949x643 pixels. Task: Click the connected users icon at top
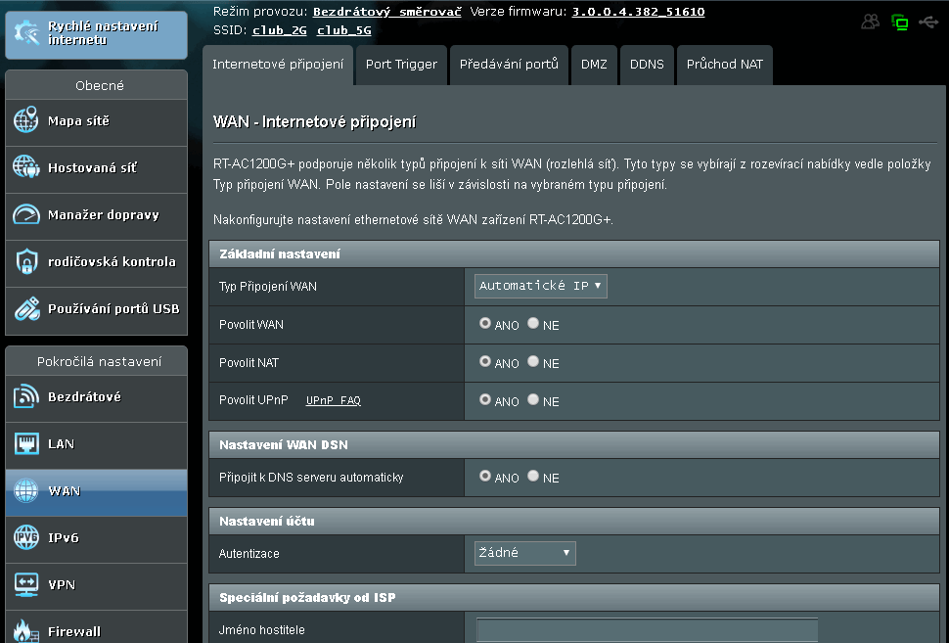click(870, 22)
